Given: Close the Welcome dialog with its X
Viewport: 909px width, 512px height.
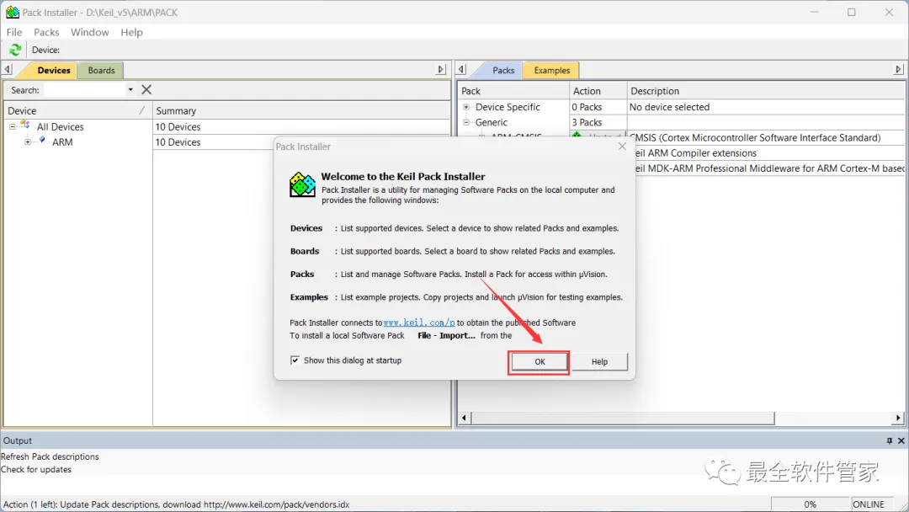Looking at the screenshot, I should (622, 147).
